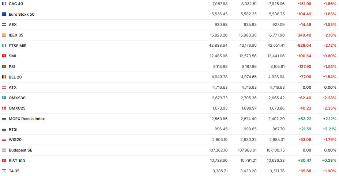Viewport: 339px width, 176px height.
Task: Click the French flag icon beside CAC 40
Action: [4, 4]
